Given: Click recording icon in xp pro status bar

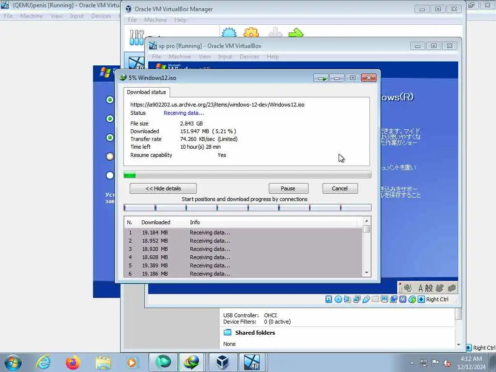Looking at the screenshot, I should point(393,299).
